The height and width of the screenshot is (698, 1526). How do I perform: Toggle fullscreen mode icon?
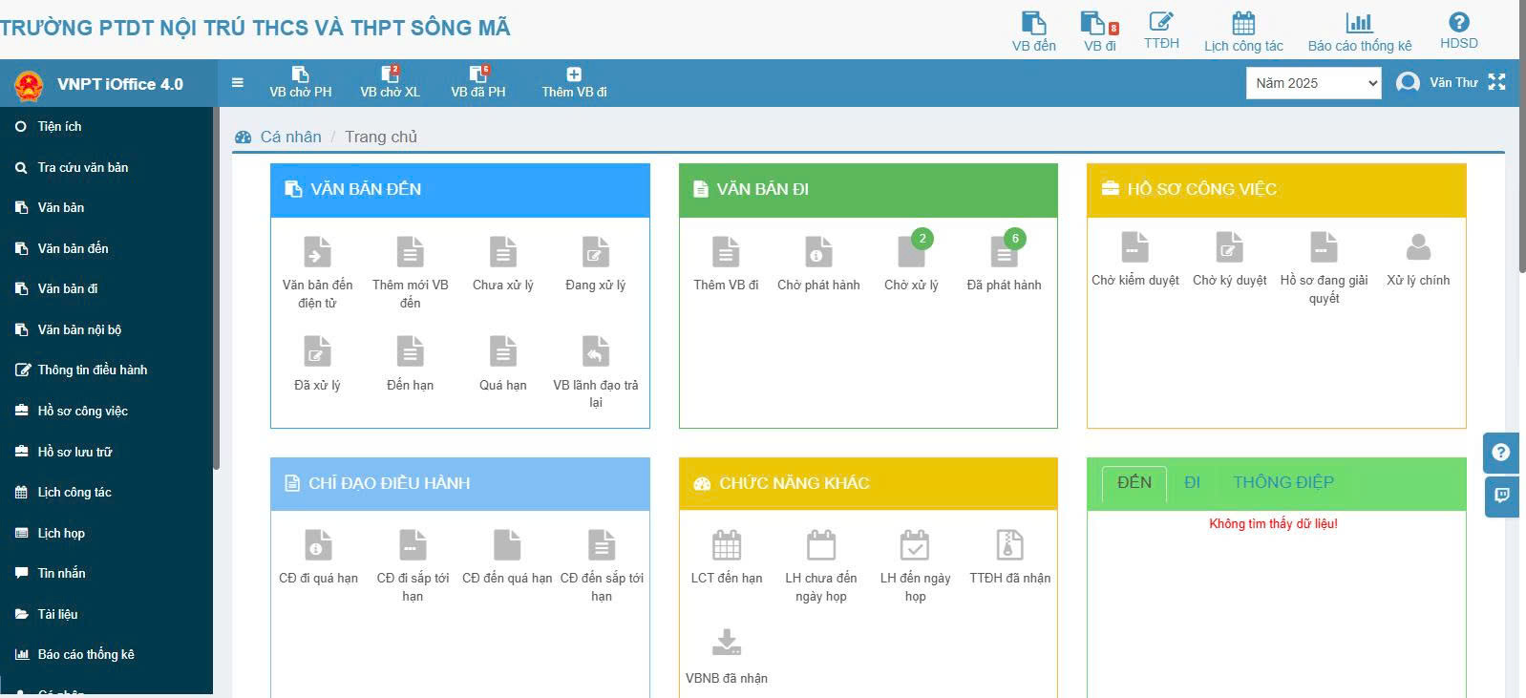click(1496, 83)
